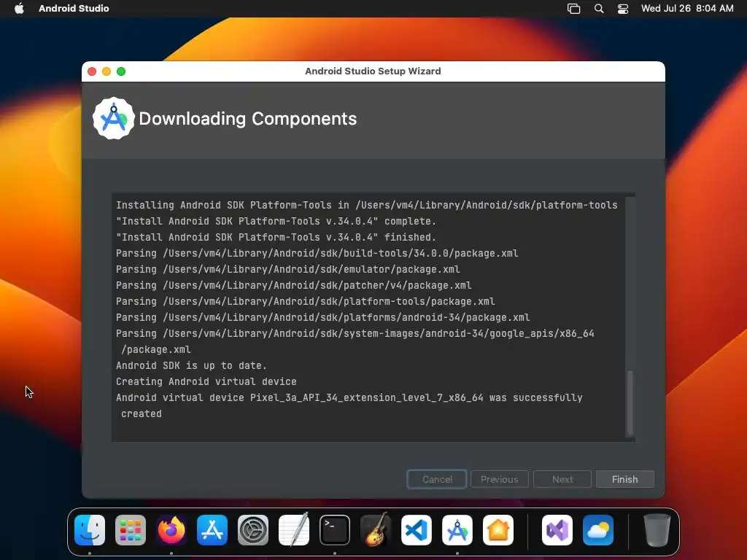747x560 pixels.
Task: Click the Parsing build-tools/34.0.0/package.xml line
Action: coord(317,253)
